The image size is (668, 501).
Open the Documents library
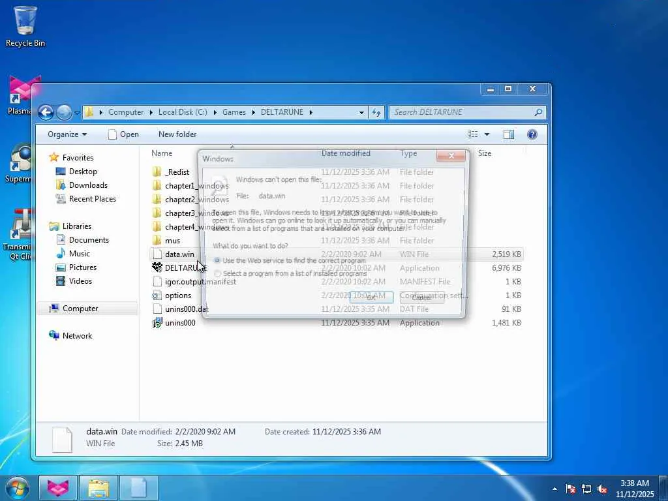[83, 240]
